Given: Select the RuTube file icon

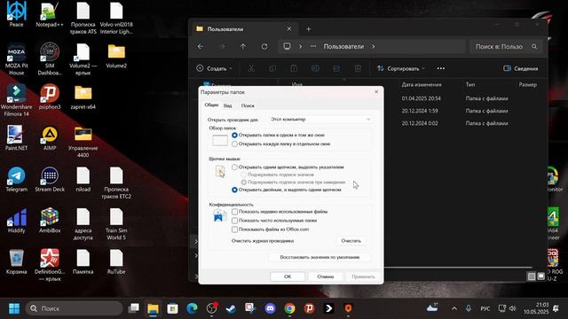Looking at the screenshot, I should [116, 261].
